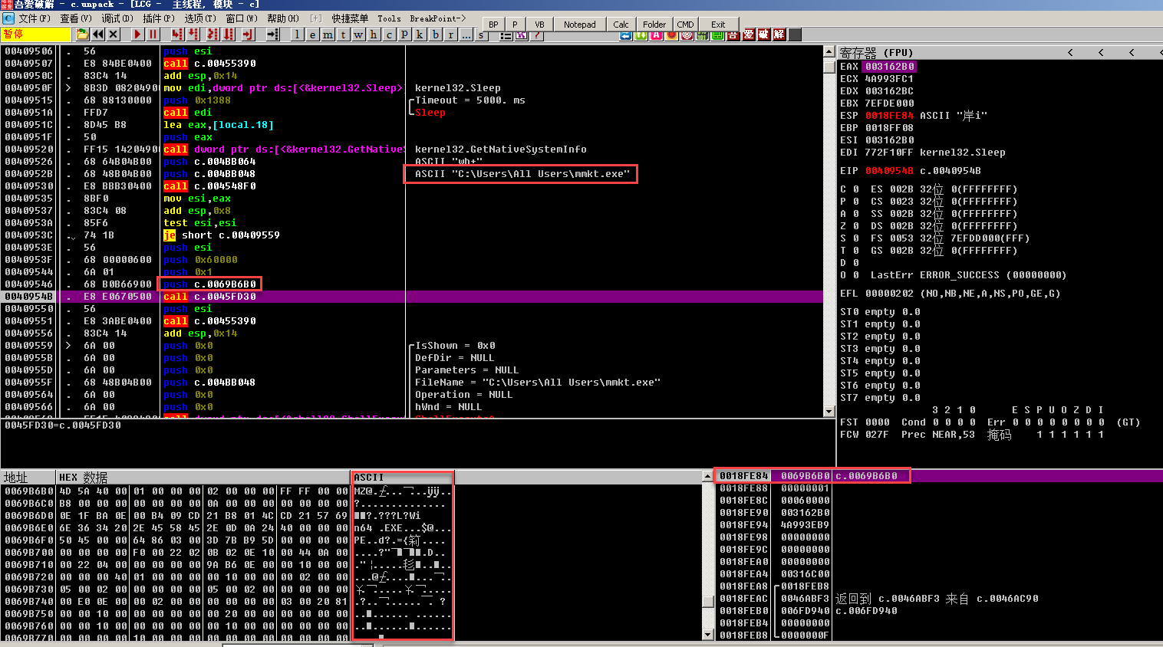
Task: Click the first '<' arrow in register header
Action: pos(1070,53)
